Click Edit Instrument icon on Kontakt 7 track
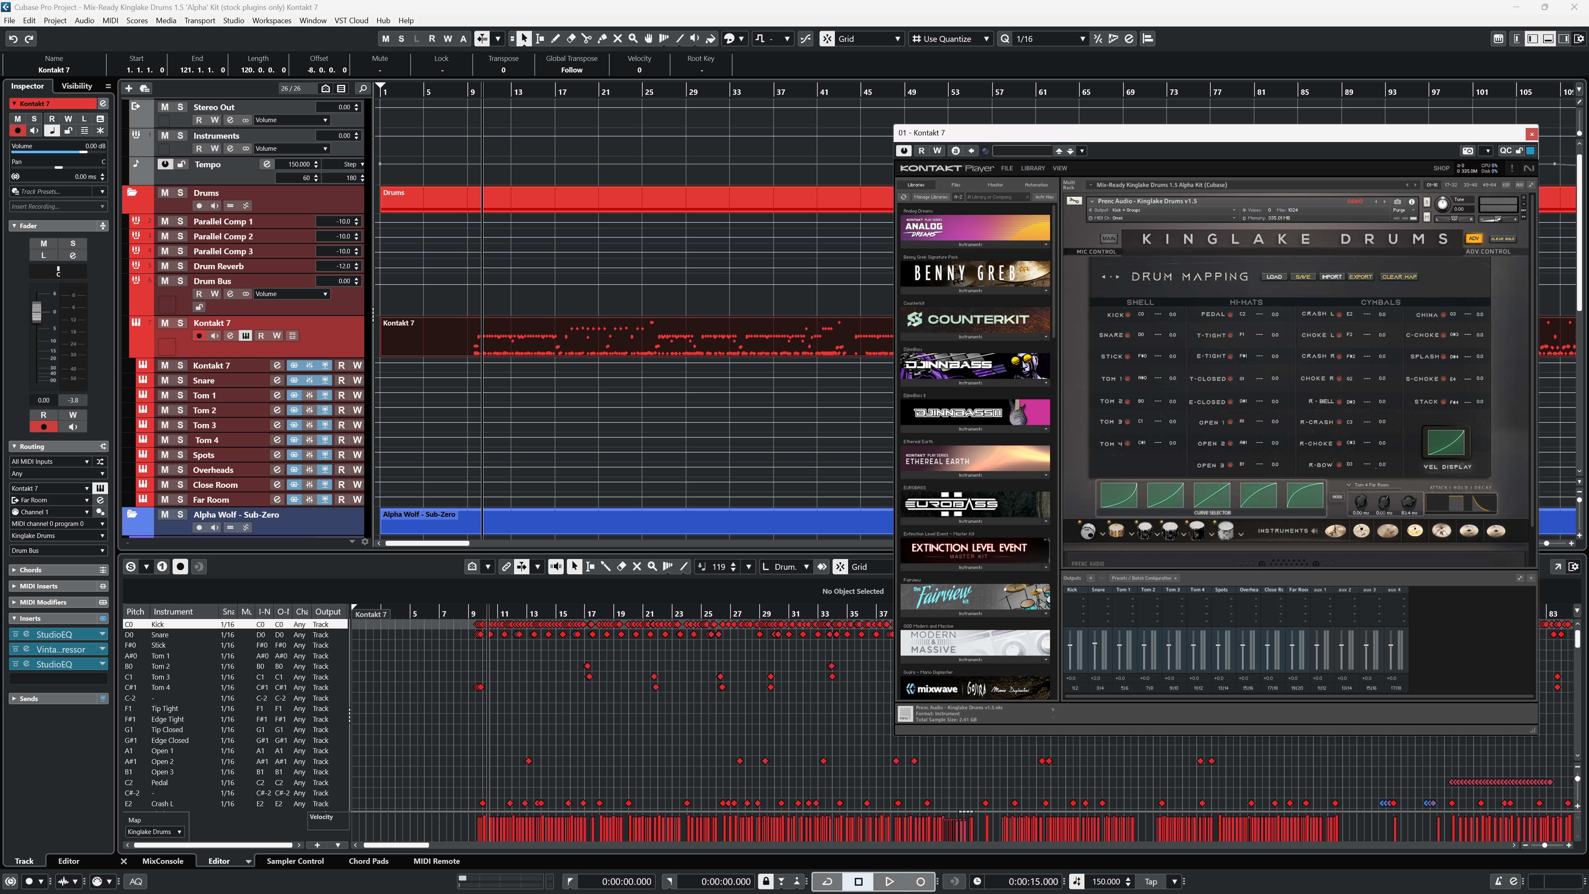The height and width of the screenshot is (894, 1589). coord(245,336)
